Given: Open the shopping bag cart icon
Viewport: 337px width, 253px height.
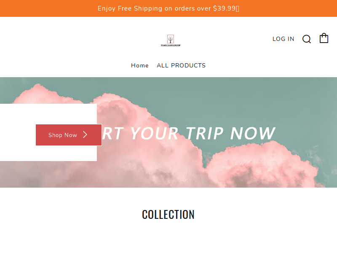Looking at the screenshot, I should tap(324, 38).
